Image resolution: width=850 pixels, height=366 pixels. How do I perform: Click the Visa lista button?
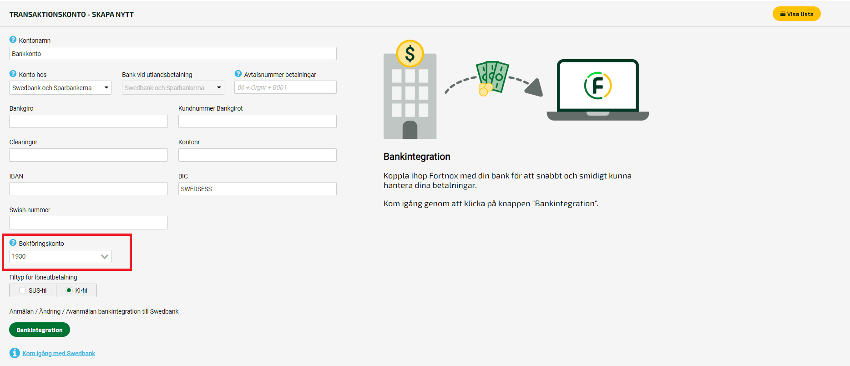click(x=796, y=14)
